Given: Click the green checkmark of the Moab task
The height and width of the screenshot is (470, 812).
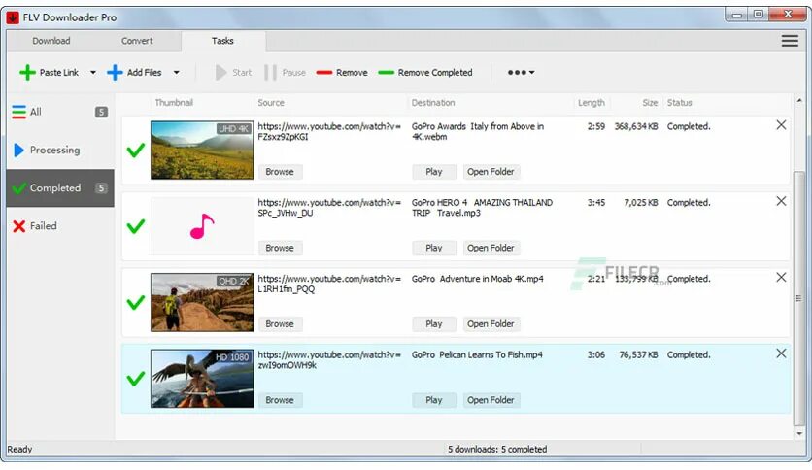Looking at the screenshot, I should coord(136,302).
